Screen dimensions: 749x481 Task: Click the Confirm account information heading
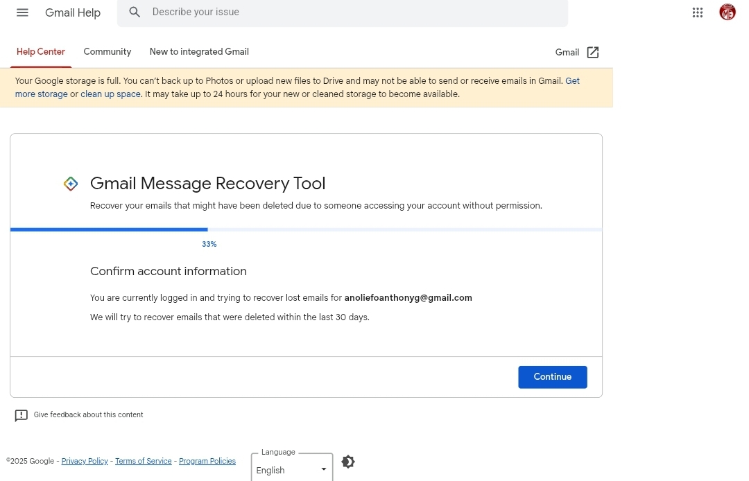coord(169,271)
